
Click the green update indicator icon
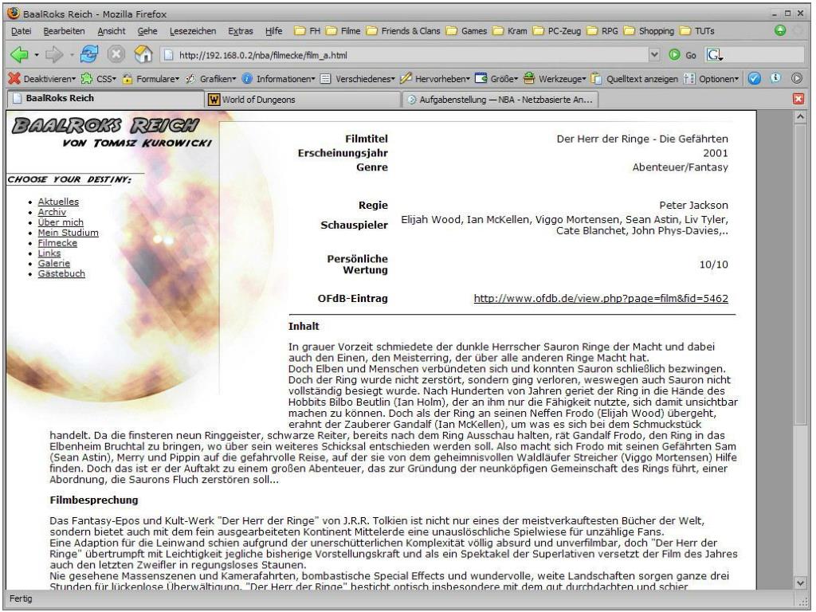point(779,30)
